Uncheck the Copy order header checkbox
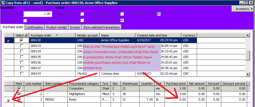The width and height of the screenshot is (255, 107). coord(159,14)
